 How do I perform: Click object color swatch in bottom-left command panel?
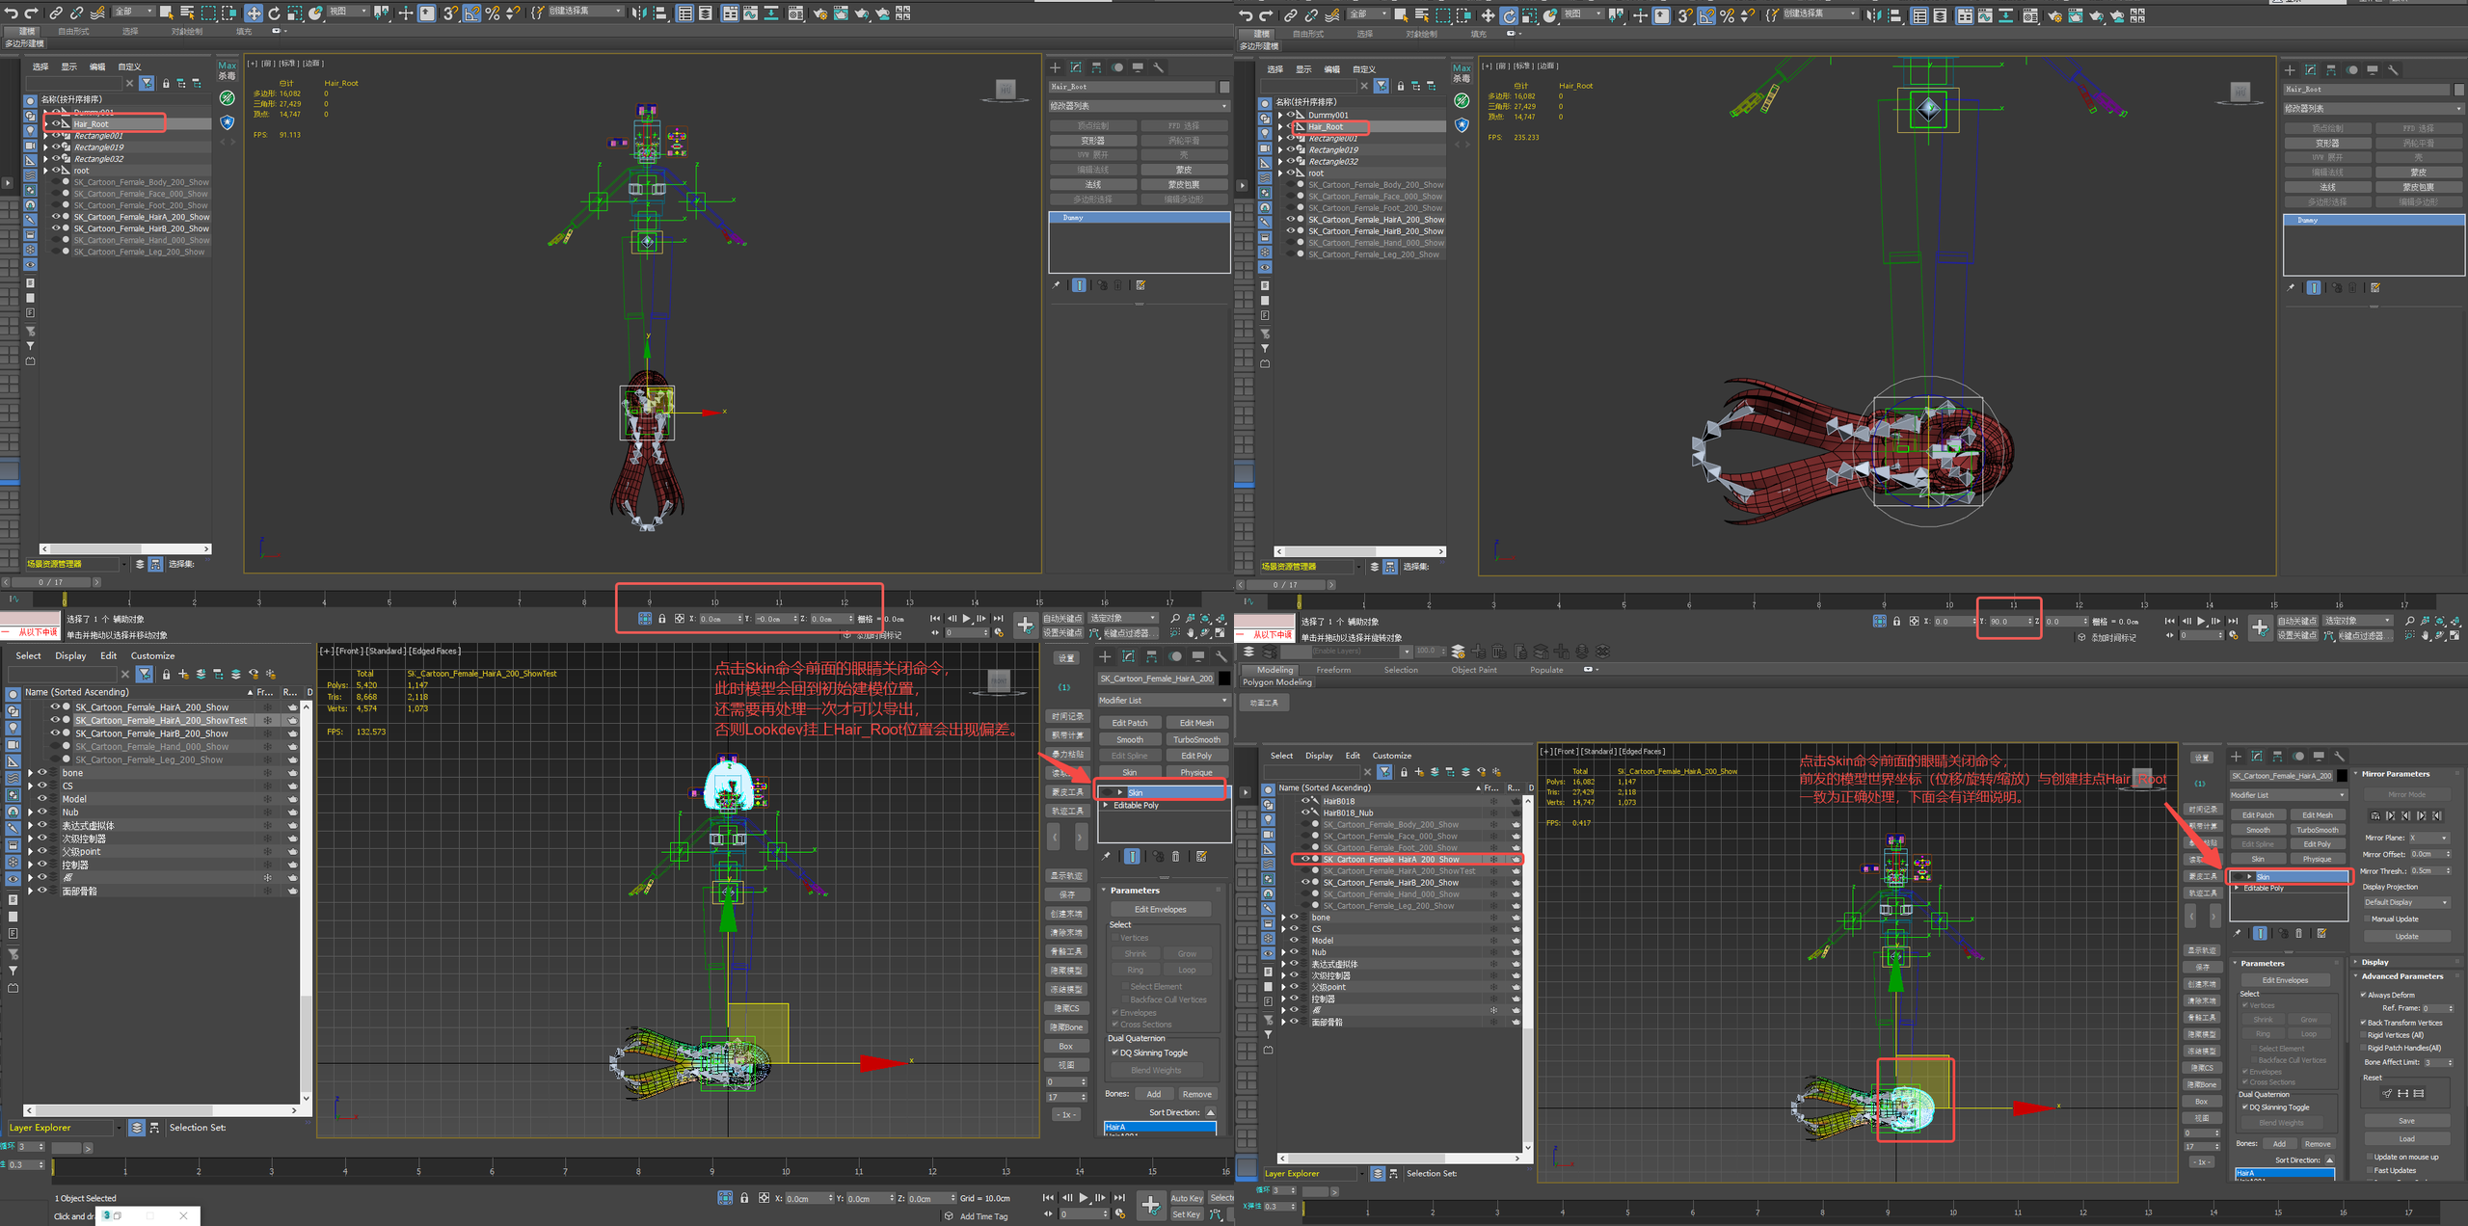click(x=1224, y=679)
